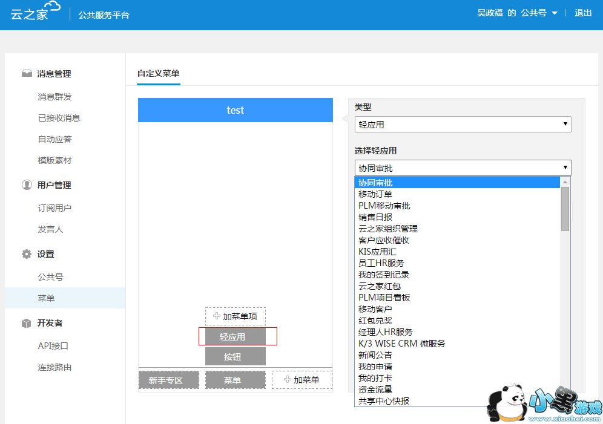The image size is (603, 424).
Task: Click the 云之家 cloud logo
Action: (36, 11)
